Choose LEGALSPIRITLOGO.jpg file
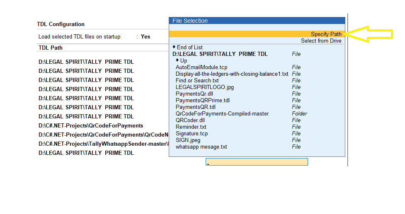Image resolution: width=405 pixels, height=214 pixels. click(204, 87)
